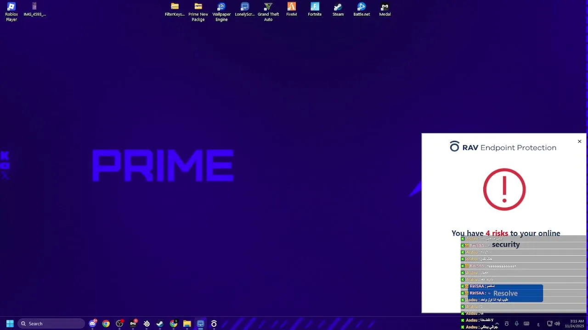This screenshot has height=330, width=588.
Task: Open the IMG_4593 file on desktop
Action: coord(34,10)
